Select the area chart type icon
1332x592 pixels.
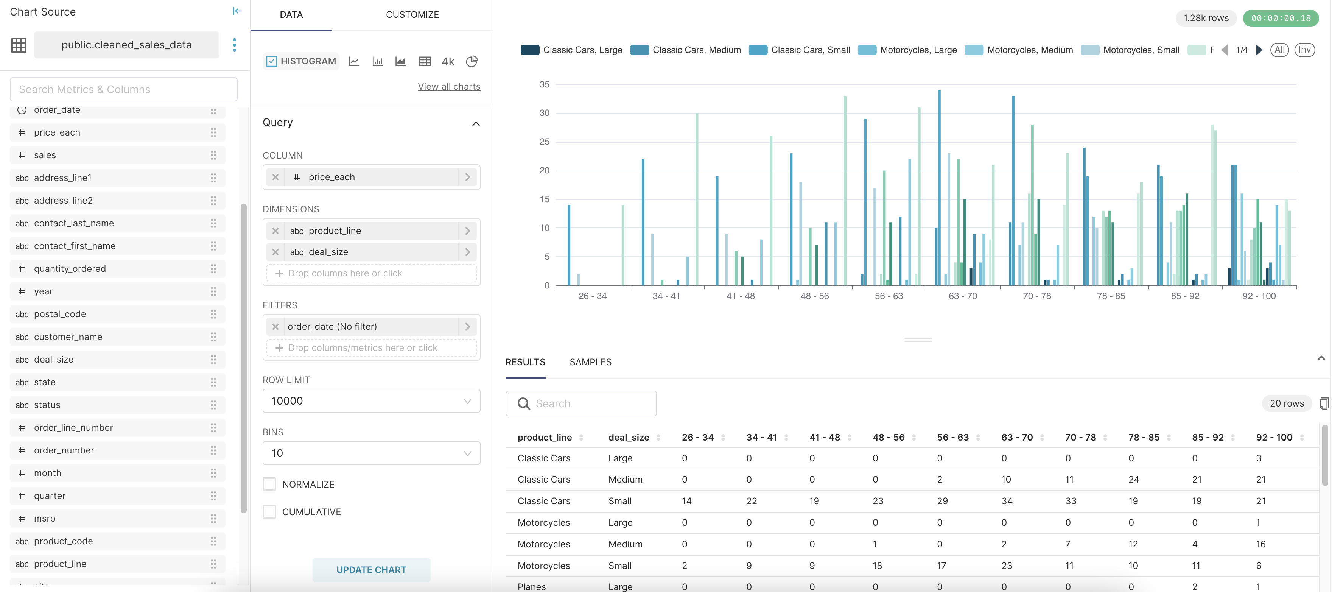(400, 62)
